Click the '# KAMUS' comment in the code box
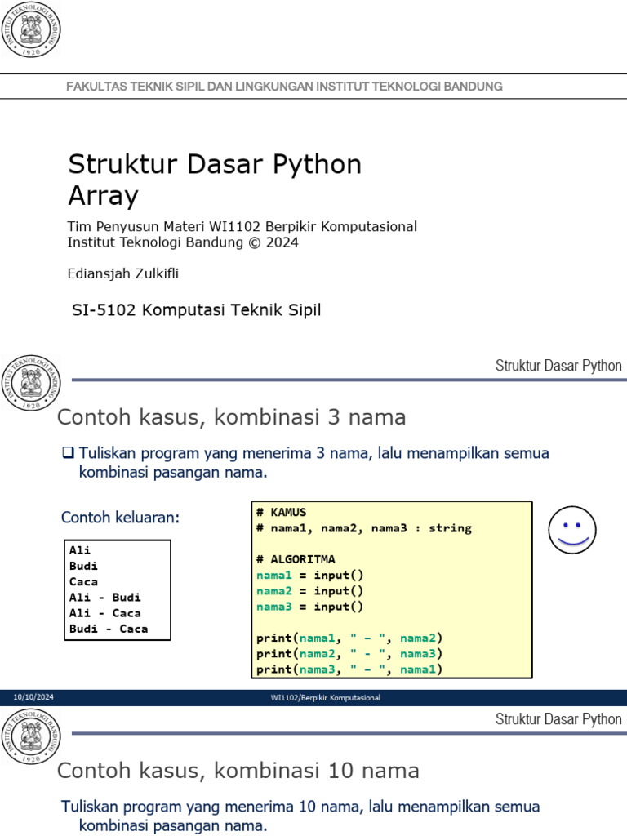The image size is (627, 836). [x=281, y=513]
